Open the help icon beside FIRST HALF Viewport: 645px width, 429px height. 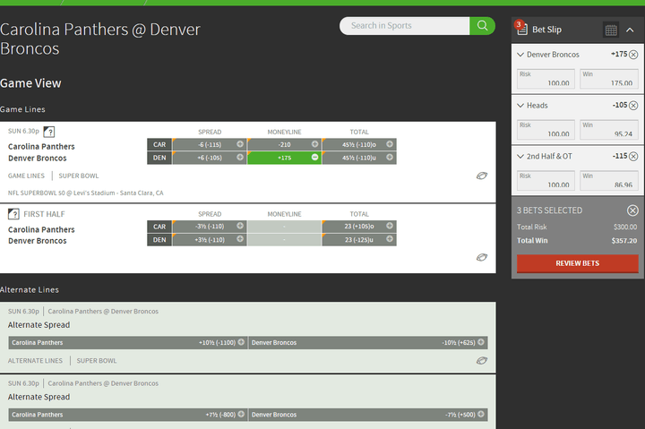pyautogui.click(x=13, y=214)
